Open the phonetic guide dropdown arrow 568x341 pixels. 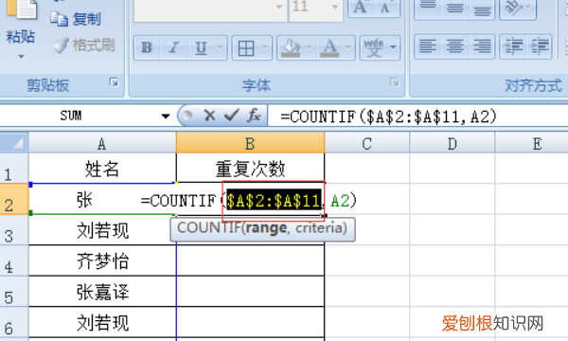pos(393,47)
